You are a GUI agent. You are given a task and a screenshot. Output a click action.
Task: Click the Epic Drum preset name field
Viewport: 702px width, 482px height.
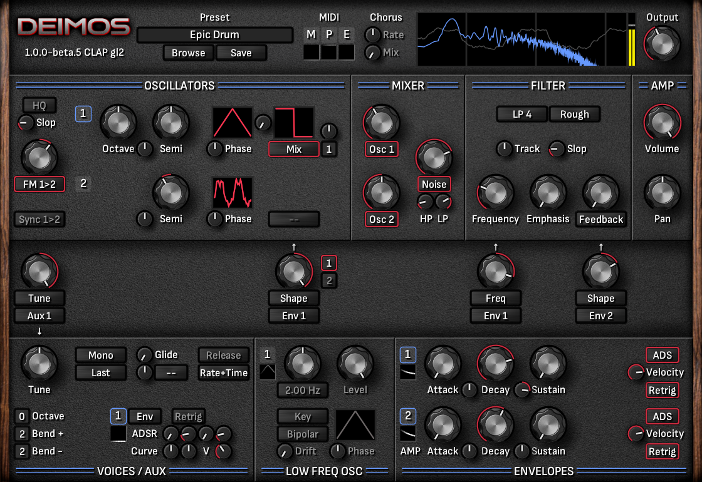pyautogui.click(x=214, y=34)
